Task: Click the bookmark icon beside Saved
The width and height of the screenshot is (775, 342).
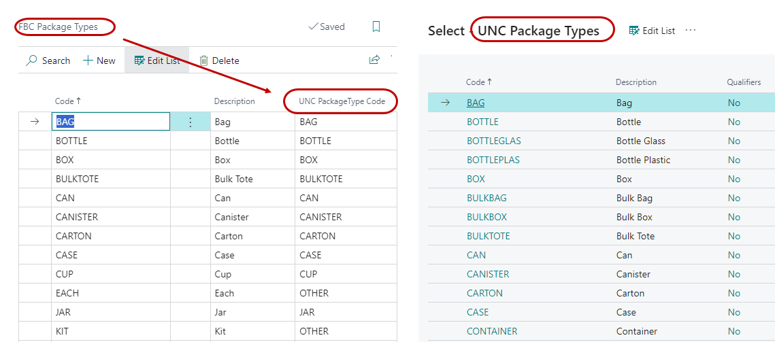Action: 376,27
